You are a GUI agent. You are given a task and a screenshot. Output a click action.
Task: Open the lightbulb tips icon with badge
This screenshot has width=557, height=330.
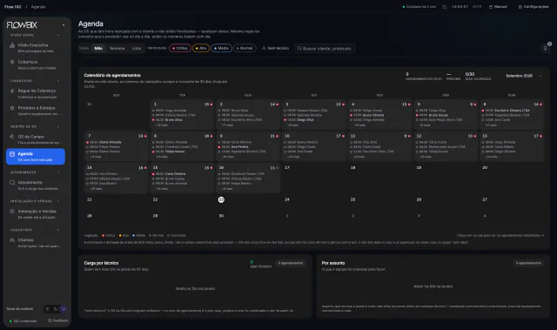(x=546, y=48)
